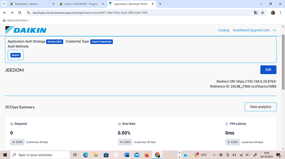Click the translate page icon in address bar
Viewport: 285px width, 159px height.
coord(256,13)
